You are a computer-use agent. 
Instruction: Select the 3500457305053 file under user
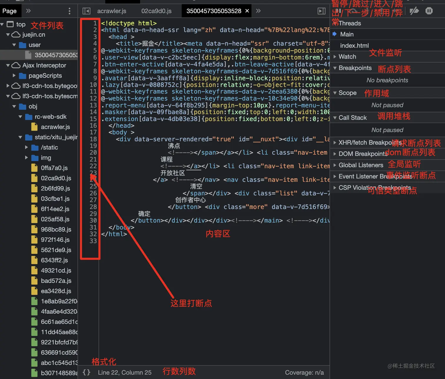(x=56, y=55)
